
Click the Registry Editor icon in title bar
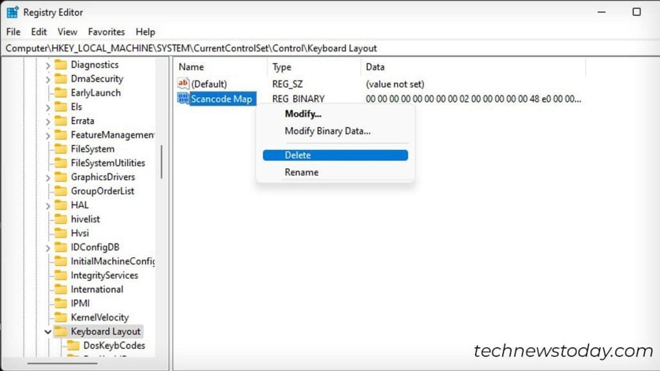(11, 12)
